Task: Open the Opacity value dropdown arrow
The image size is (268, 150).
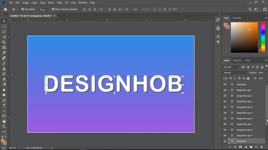Action: click(x=266, y=73)
